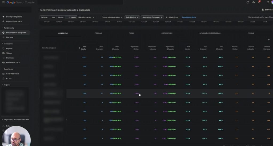Click the 21,4 % CTR cell
The width and height of the screenshot is (273, 146).
pos(188,67)
